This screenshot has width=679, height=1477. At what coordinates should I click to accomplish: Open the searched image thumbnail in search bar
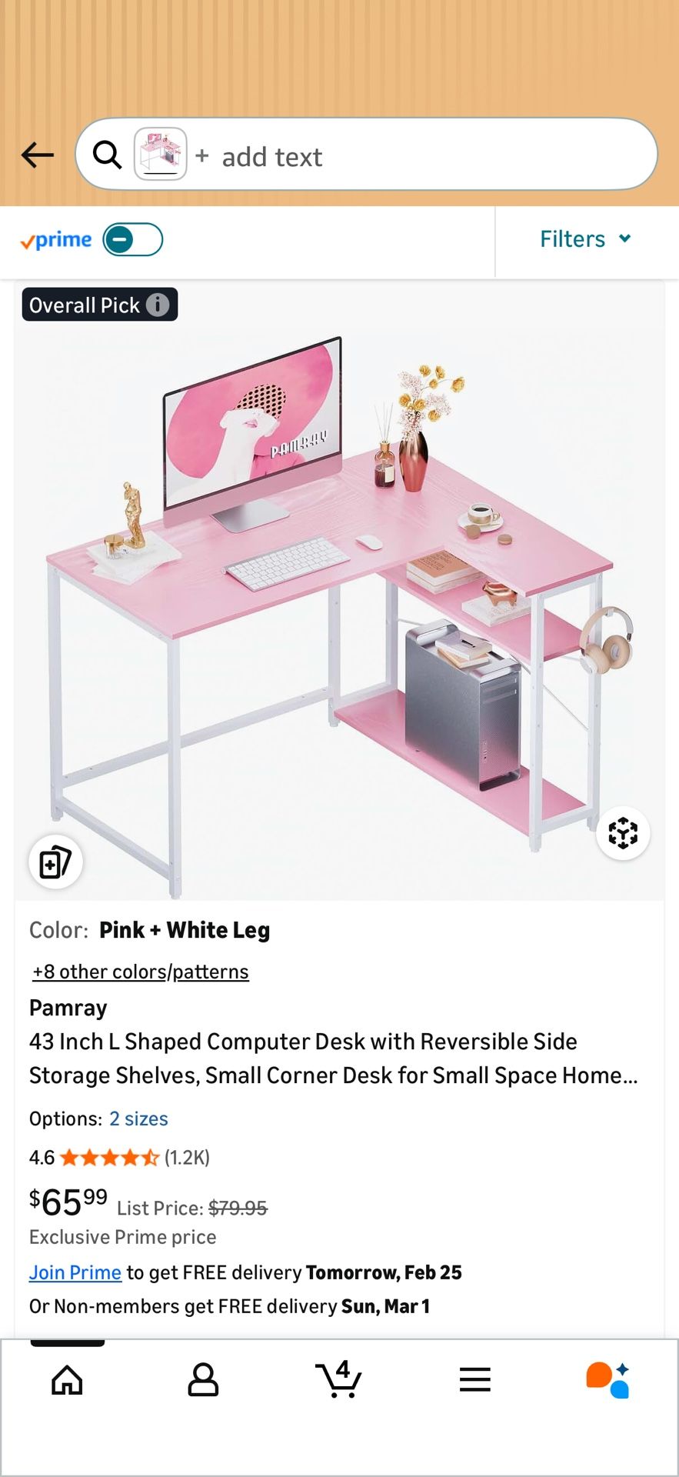pyautogui.click(x=161, y=154)
